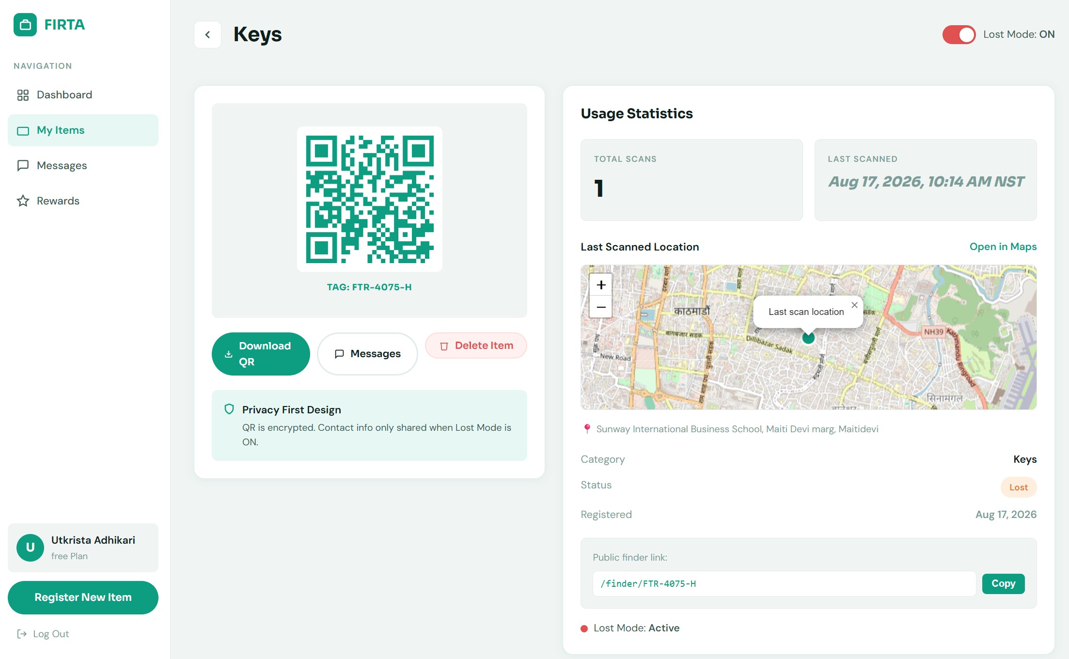
Task: Click the Privacy First Design shield icon
Action: (229, 409)
